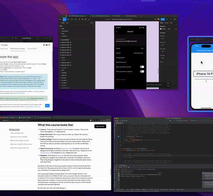This screenshot has height=196, width=213.
Task: Click the user avatar in Figma toolbar
Action: (x=158, y=19)
